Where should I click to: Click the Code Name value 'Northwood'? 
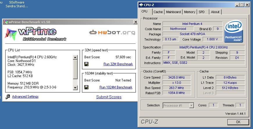coord(178,29)
